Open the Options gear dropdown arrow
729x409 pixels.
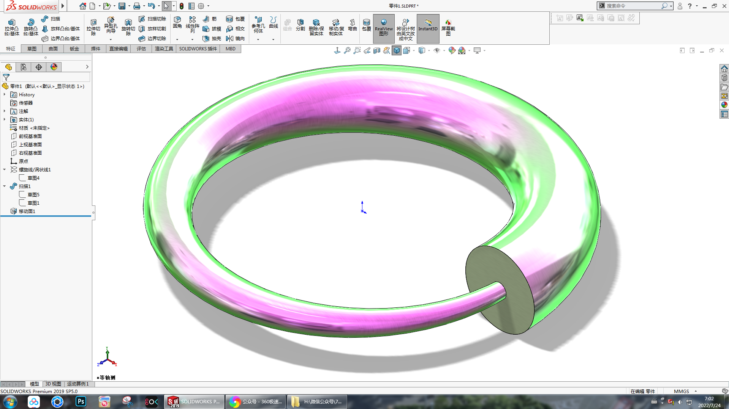(x=208, y=6)
